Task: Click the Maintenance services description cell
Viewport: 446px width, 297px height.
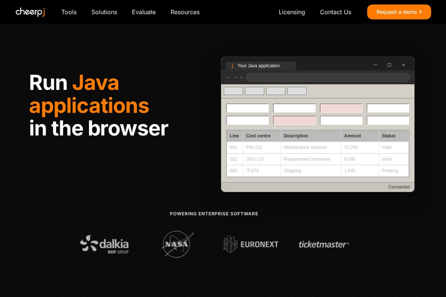Action: pyautogui.click(x=310, y=147)
